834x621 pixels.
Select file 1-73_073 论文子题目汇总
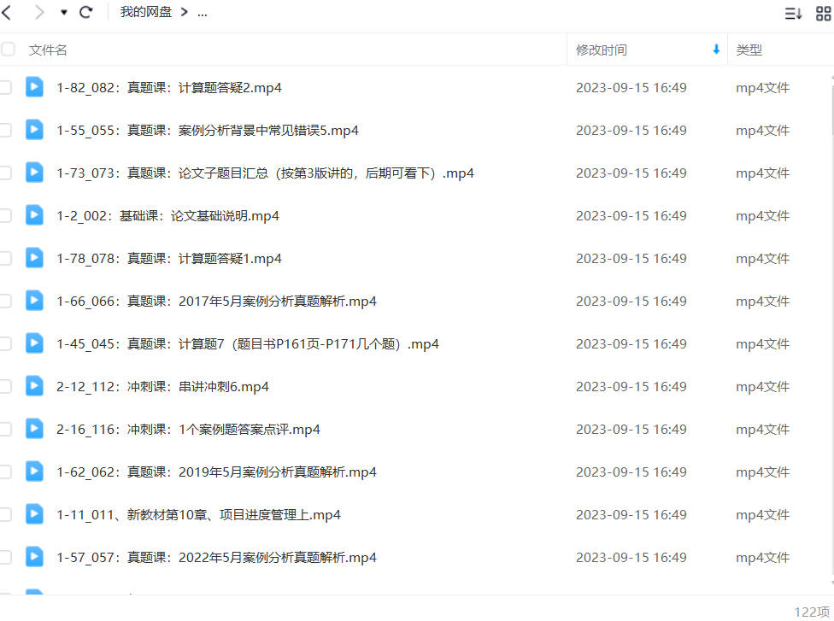coord(265,173)
